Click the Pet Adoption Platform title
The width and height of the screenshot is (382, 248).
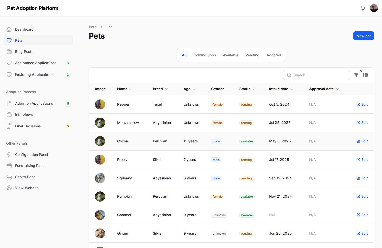click(33, 8)
